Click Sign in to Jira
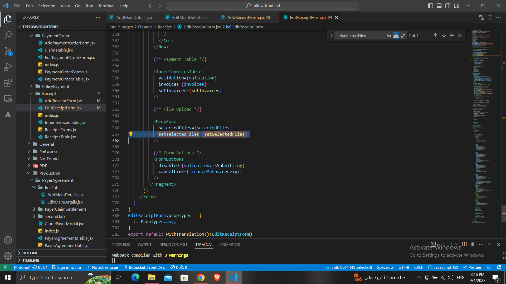 66,267
